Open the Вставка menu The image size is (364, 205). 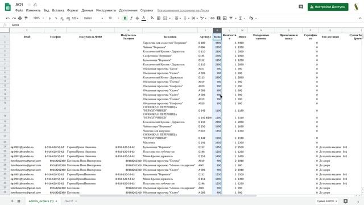coord(58,10)
